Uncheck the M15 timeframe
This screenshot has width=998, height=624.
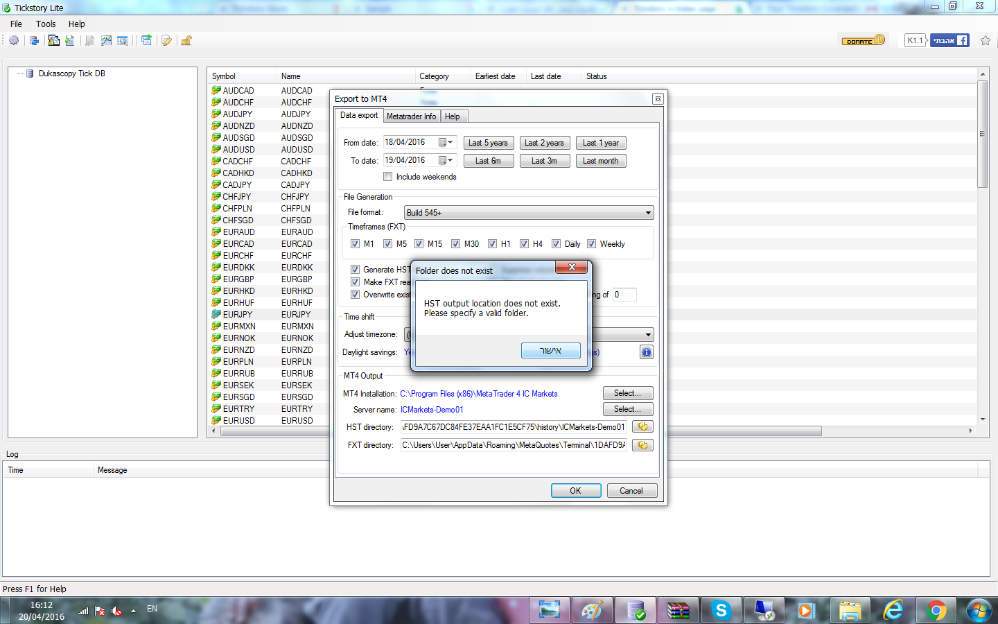pyautogui.click(x=419, y=244)
